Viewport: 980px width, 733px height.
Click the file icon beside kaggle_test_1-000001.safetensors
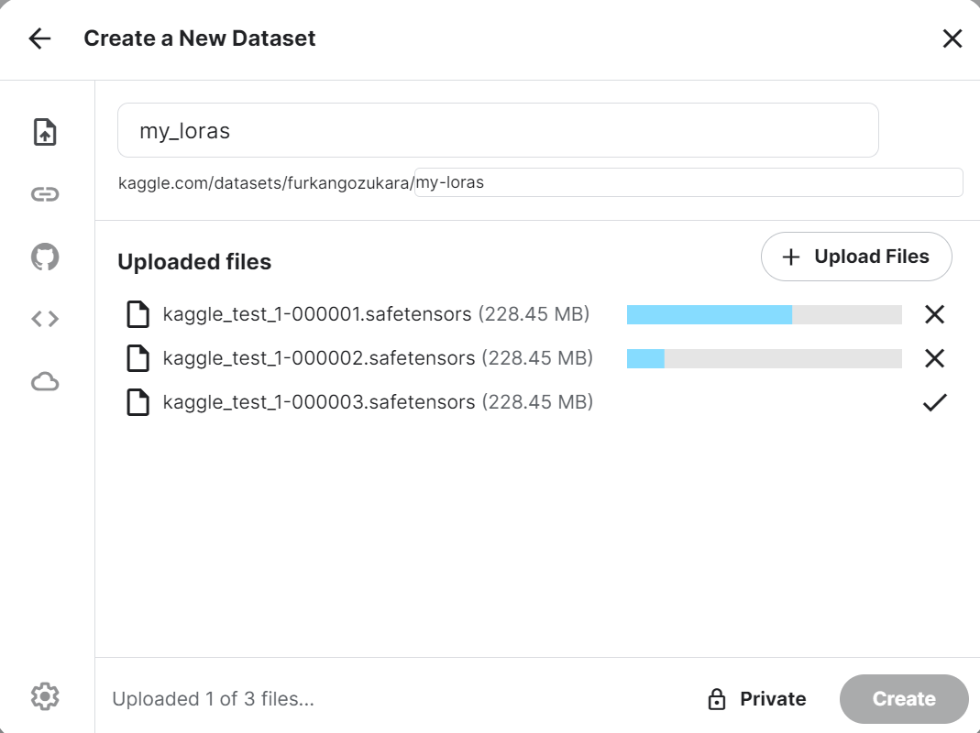pos(138,315)
